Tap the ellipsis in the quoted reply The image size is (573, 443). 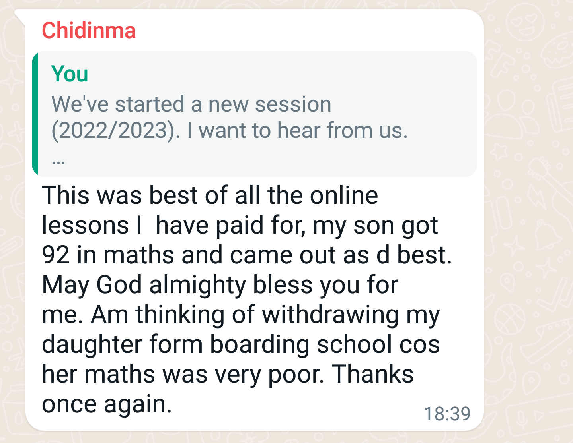pyautogui.click(x=58, y=161)
